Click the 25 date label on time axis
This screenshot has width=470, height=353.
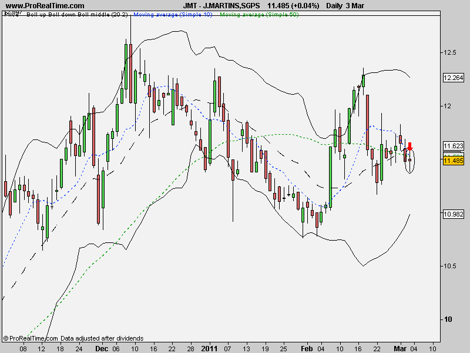click(284, 349)
